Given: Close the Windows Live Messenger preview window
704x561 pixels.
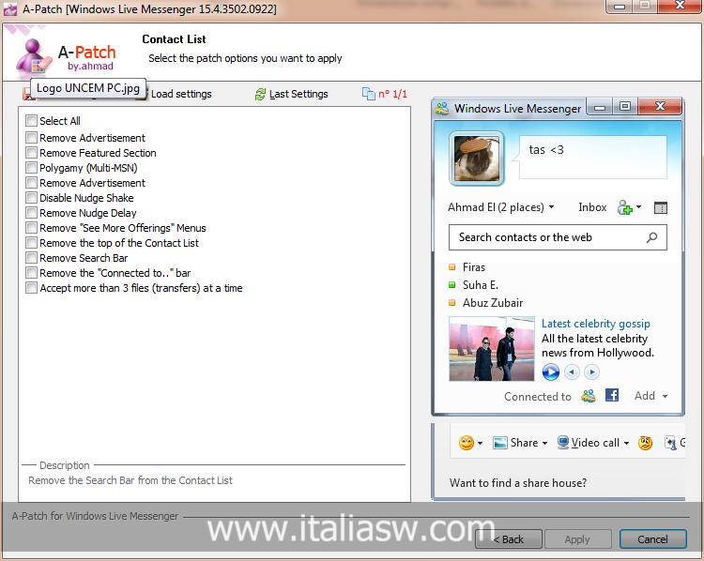Looking at the screenshot, I should click(660, 107).
